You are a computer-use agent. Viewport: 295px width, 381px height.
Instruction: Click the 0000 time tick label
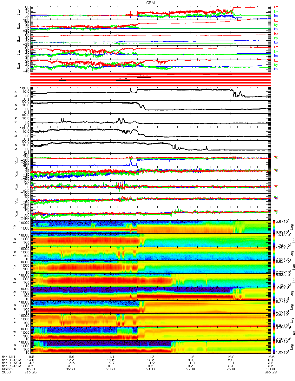(x=270, y=370)
